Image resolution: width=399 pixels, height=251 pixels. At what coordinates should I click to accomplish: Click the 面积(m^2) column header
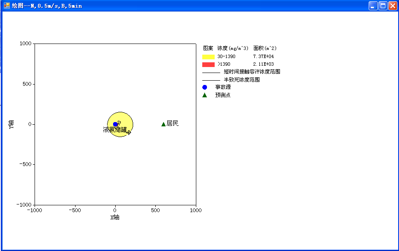point(265,48)
